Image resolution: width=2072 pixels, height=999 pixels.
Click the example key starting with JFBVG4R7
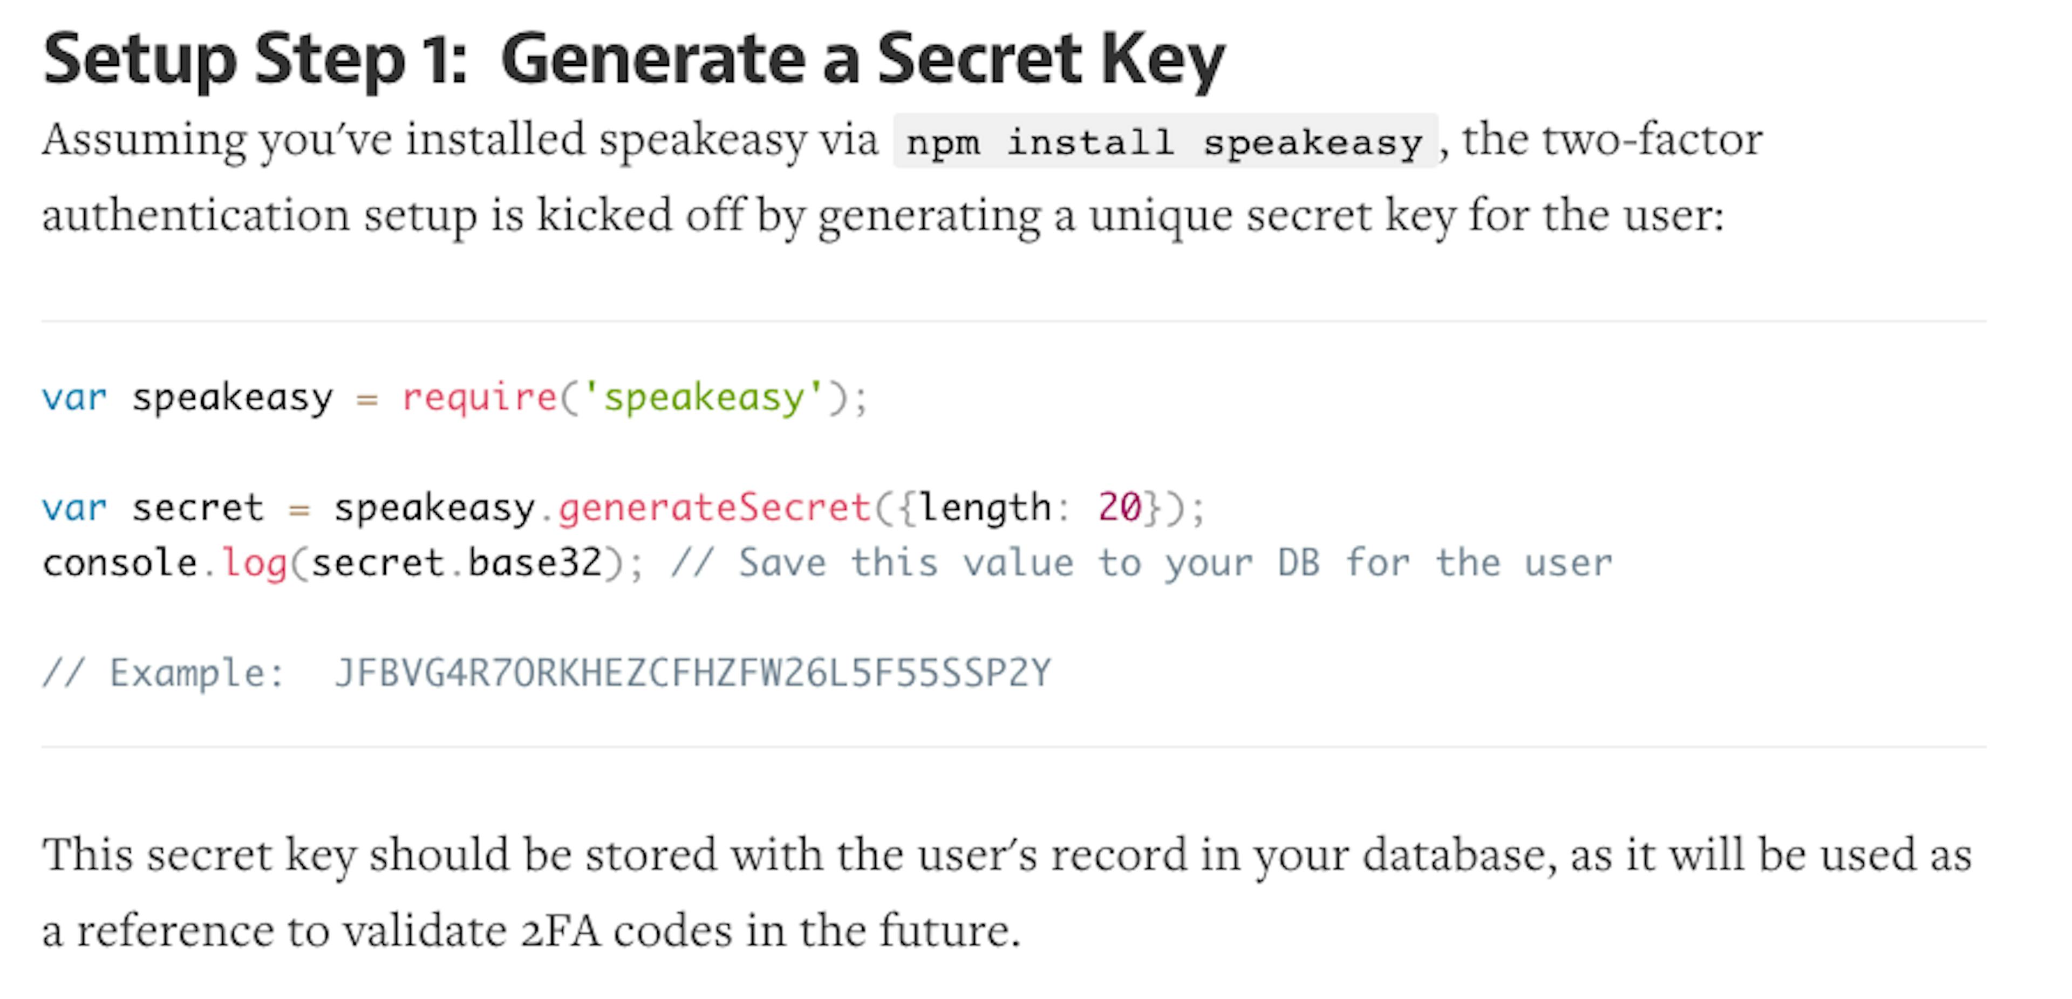(x=692, y=673)
